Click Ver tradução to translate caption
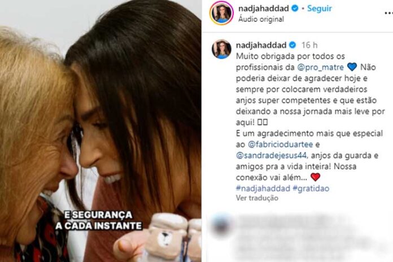 257,198
